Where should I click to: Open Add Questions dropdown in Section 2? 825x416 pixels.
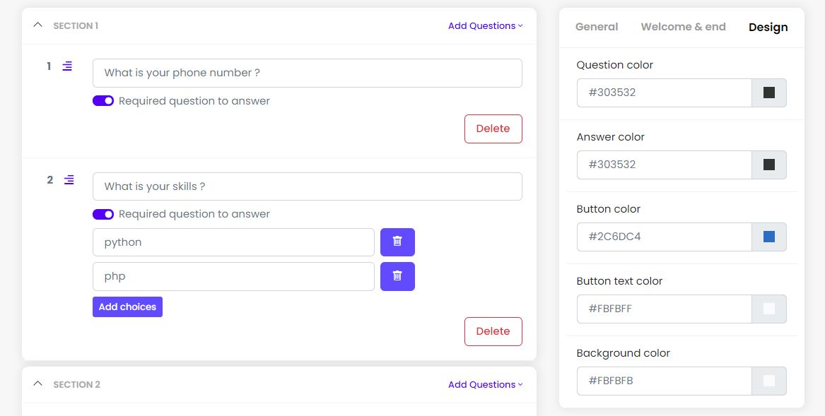(x=485, y=385)
